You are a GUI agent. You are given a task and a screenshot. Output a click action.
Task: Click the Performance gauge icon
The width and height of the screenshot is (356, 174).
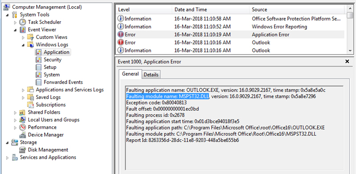(23, 127)
